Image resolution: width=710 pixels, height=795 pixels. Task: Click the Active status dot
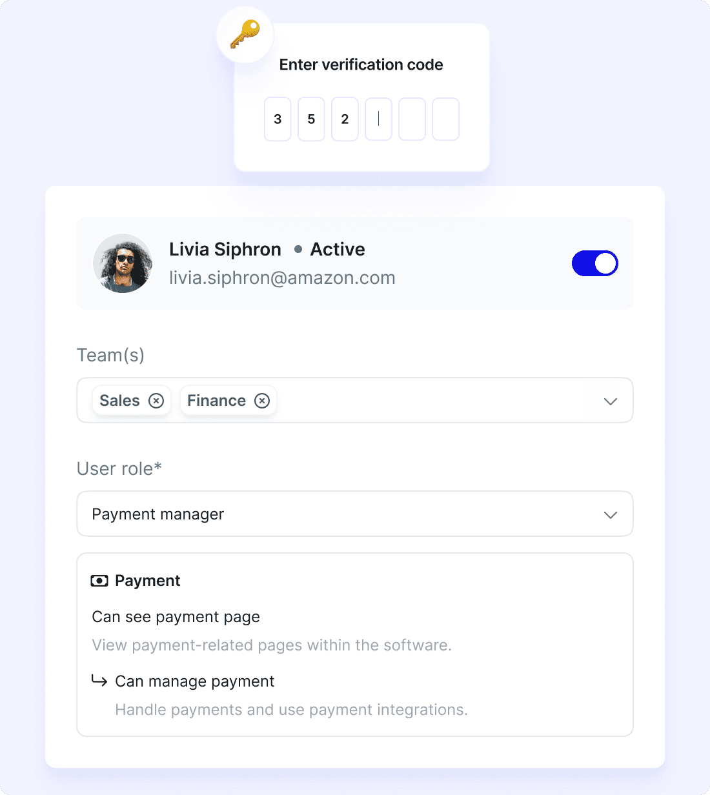pos(298,249)
